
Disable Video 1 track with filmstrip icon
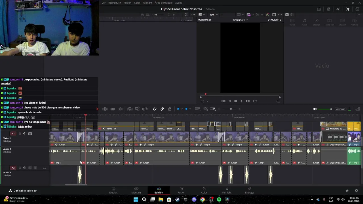tap(30, 134)
